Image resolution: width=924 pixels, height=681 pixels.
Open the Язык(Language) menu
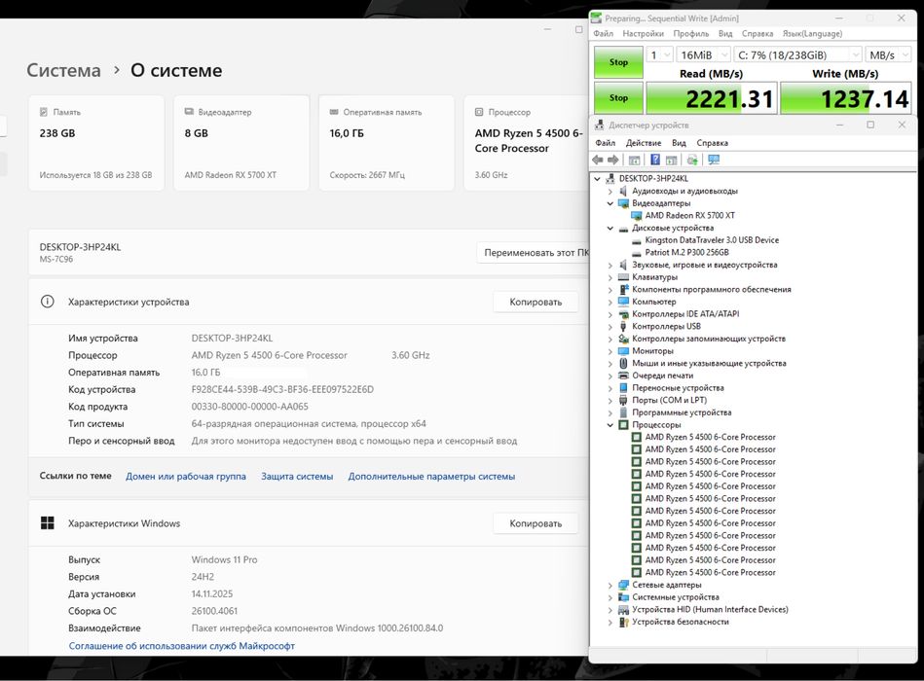tap(813, 33)
